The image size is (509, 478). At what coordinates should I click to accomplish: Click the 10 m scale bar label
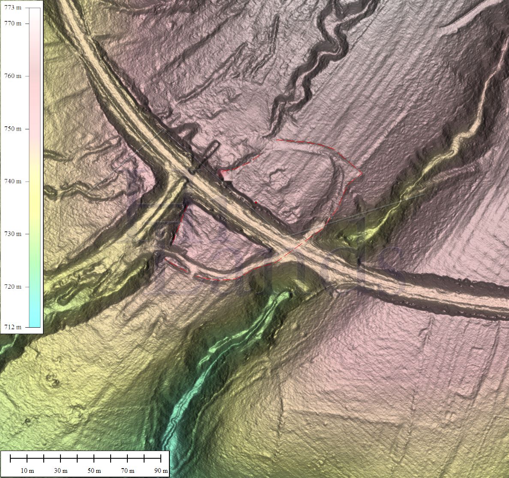point(27,471)
